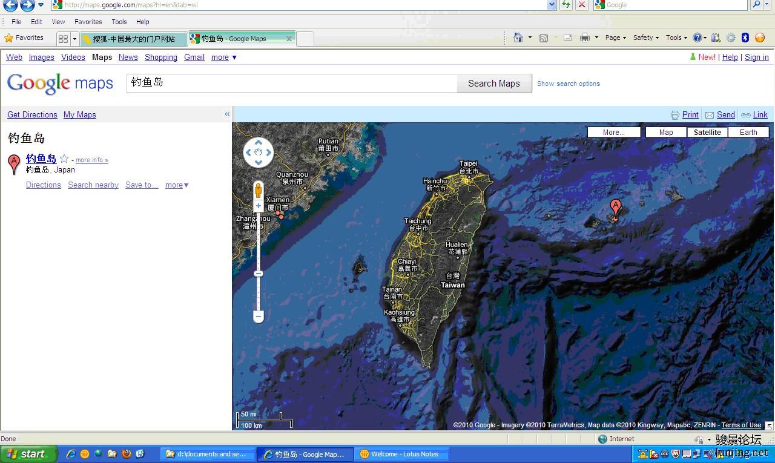Expand the 'more' options under search result
The image size is (775, 463).
pyautogui.click(x=177, y=185)
